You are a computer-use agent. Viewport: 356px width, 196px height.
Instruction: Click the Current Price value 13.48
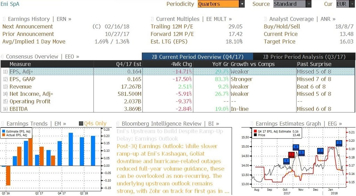pos(347,34)
